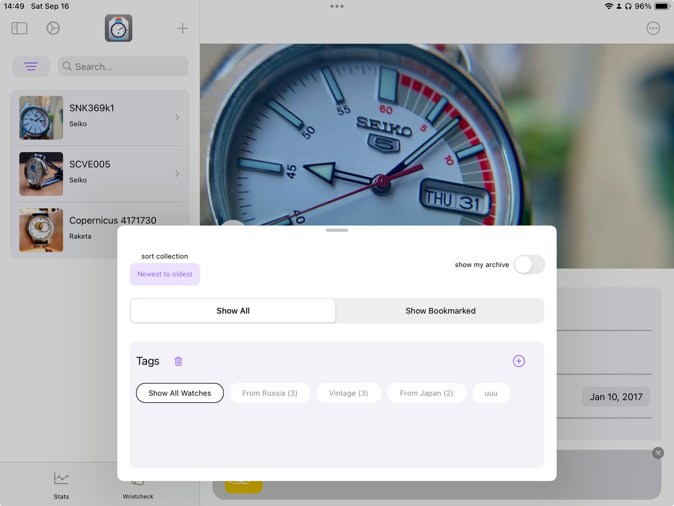
Task: Open the filter lines icon
Action: click(31, 66)
